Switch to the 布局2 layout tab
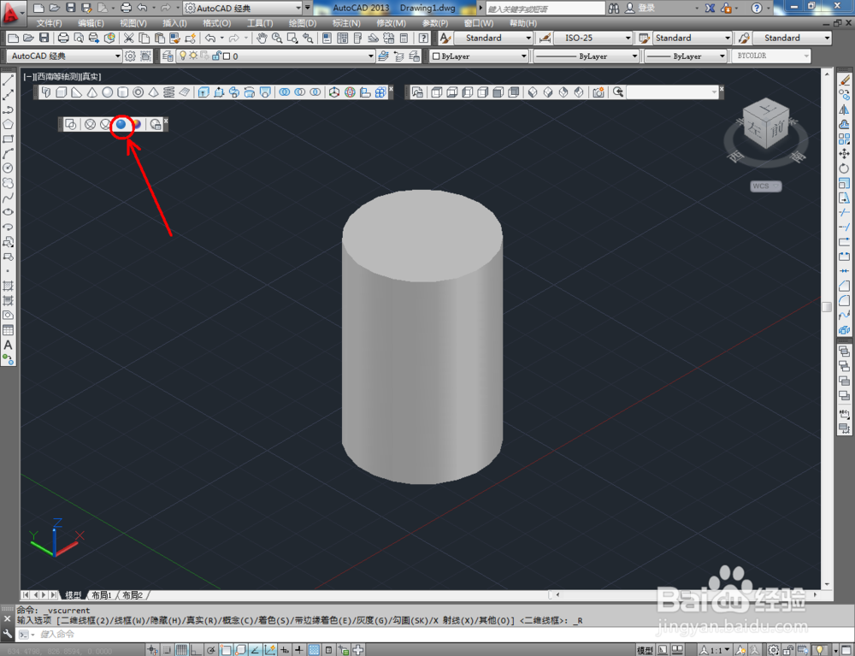Viewport: 855px width, 656px height. pos(133,595)
